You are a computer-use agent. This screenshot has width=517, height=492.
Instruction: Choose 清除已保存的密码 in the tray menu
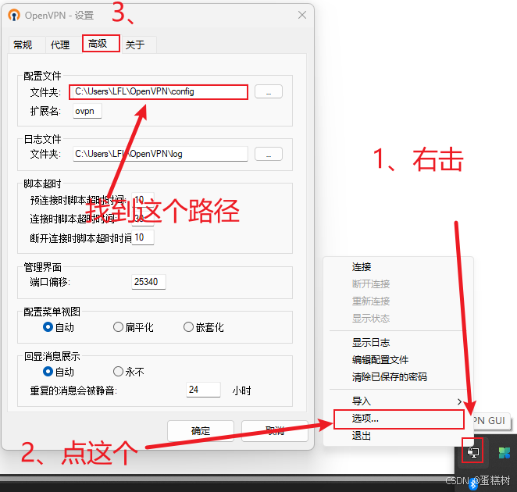pos(398,376)
